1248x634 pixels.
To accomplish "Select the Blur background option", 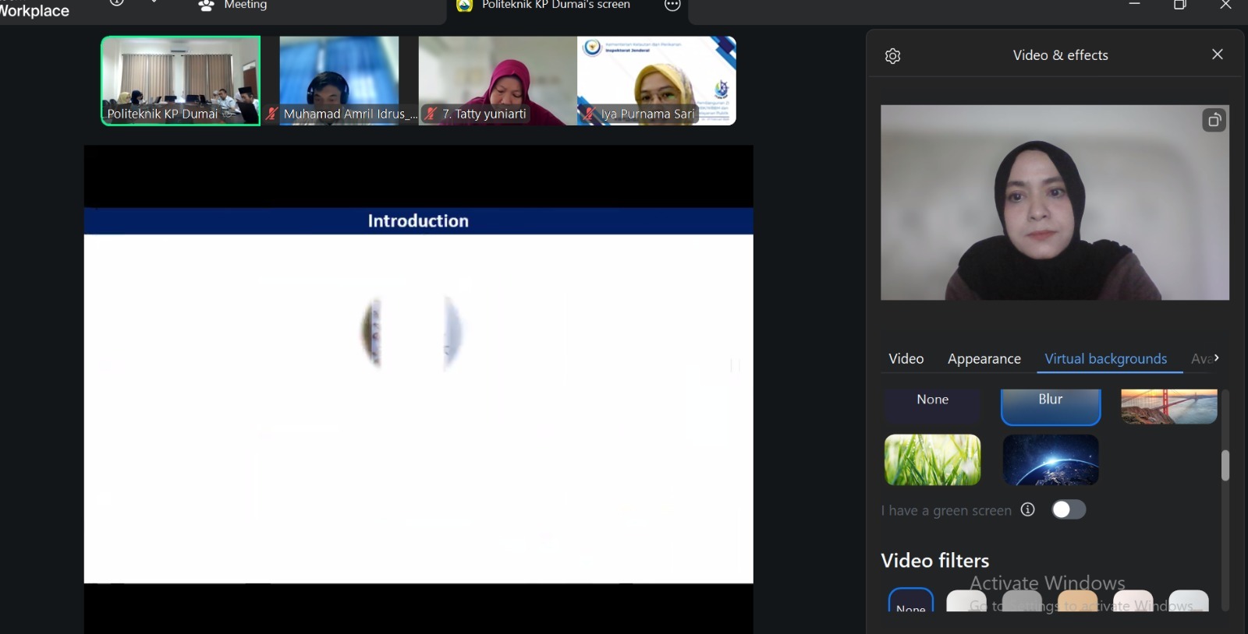I will tap(1050, 403).
